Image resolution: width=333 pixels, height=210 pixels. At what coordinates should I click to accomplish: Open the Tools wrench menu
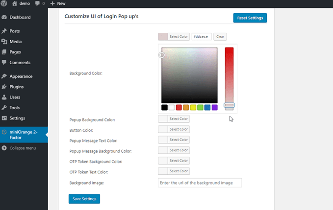[x=5, y=108]
